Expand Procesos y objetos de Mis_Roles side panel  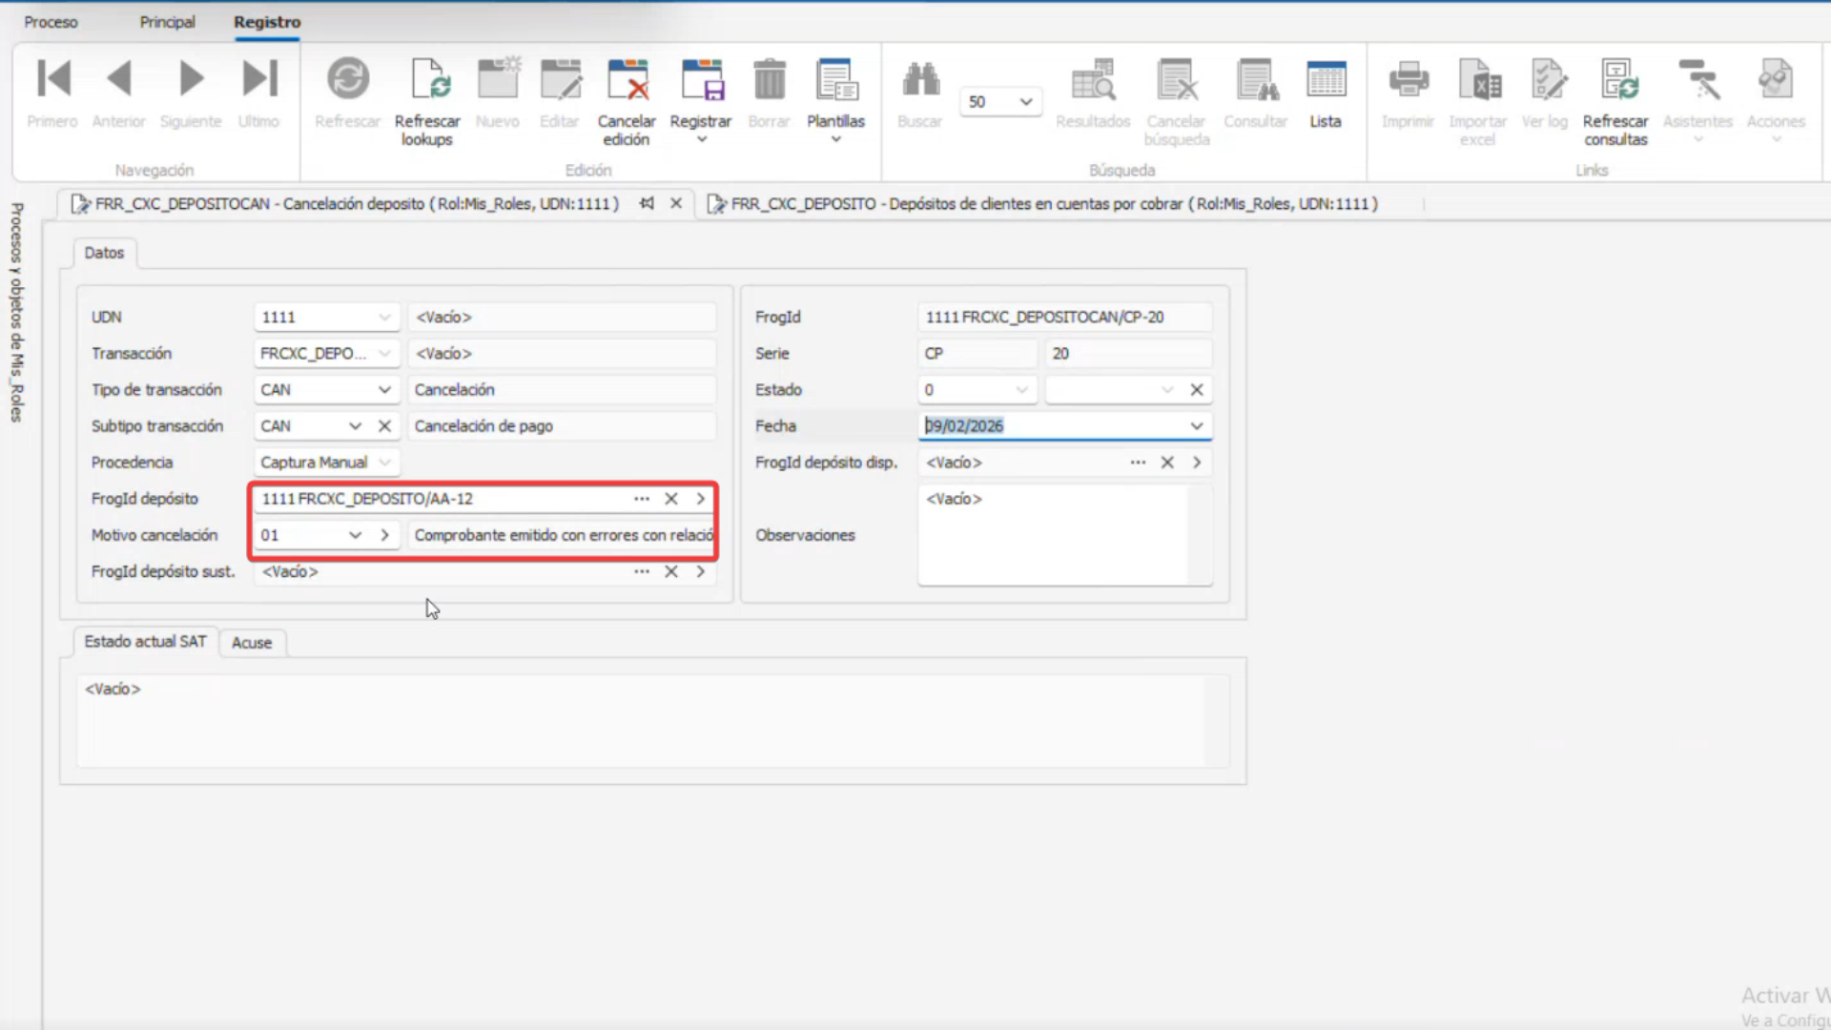tap(16, 312)
